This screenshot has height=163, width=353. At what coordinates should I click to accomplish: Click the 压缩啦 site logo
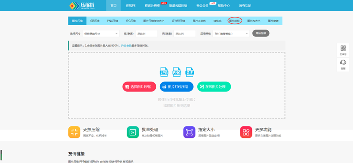tap(82, 6)
